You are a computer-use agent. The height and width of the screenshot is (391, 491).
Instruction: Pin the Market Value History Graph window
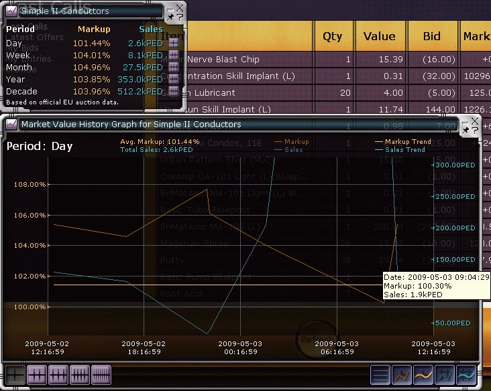coord(466,131)
